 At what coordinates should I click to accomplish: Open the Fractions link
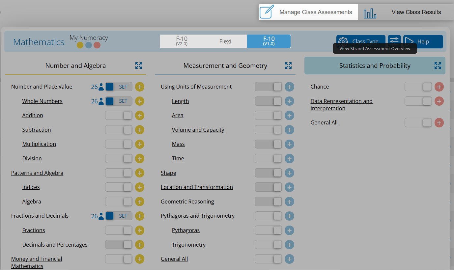(34, 230)
